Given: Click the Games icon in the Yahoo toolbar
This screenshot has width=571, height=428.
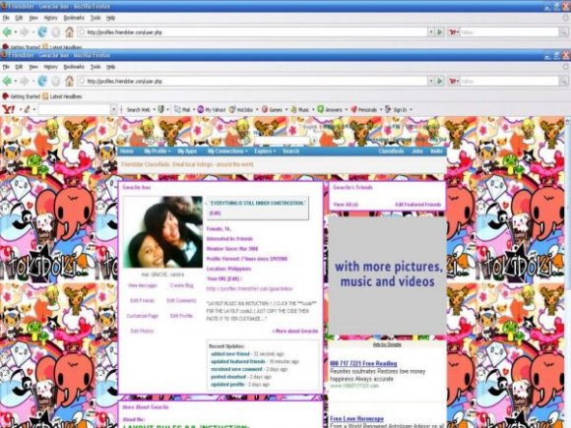Looking at the screenshot, I should tap(265, 109).
